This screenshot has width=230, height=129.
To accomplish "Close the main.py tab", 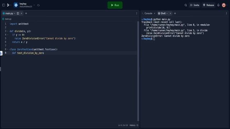I will [22, 13].
